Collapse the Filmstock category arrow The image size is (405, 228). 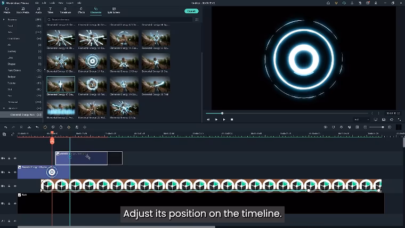(x=4, y=108)
